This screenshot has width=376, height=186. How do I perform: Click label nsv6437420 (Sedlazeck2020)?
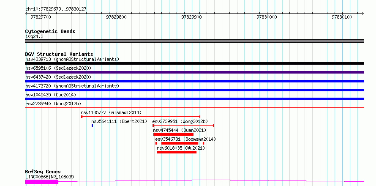[58, 77]
